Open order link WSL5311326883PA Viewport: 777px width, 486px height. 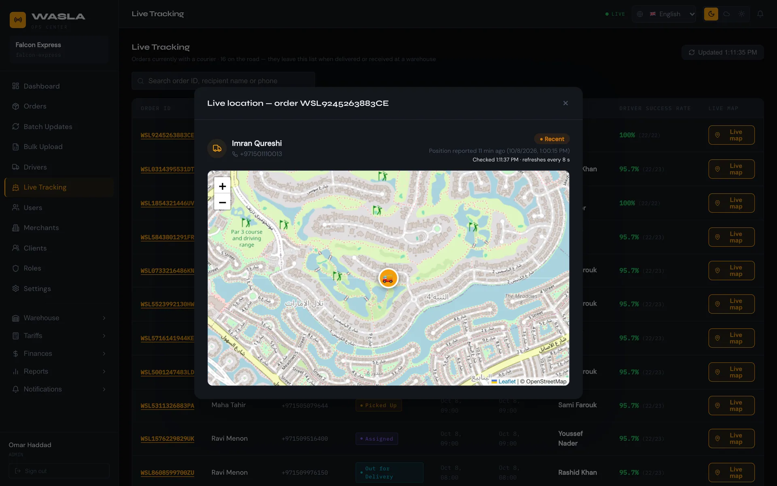tap(167, 406)
